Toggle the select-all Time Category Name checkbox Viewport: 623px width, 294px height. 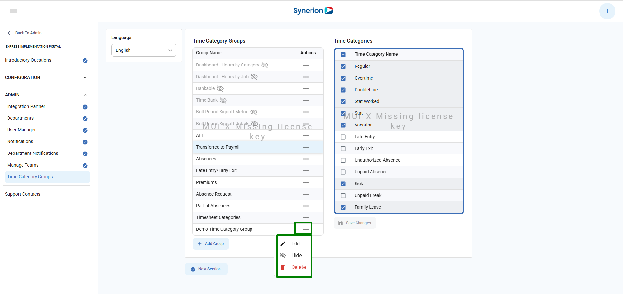[343, 55]
